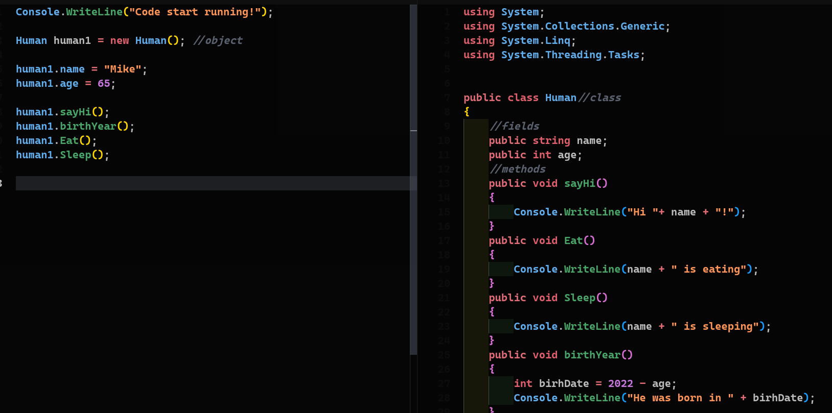Click the 'using System.Collections.Generic;' line
832x413 pixels.
[567, 26]
